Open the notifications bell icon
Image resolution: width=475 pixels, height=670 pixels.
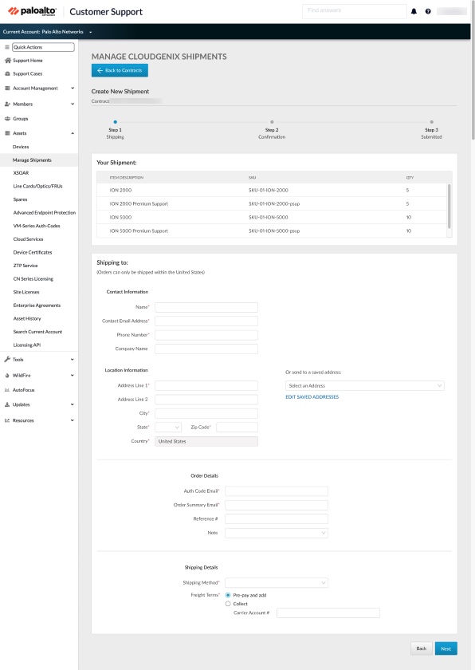tap(414, 11)
